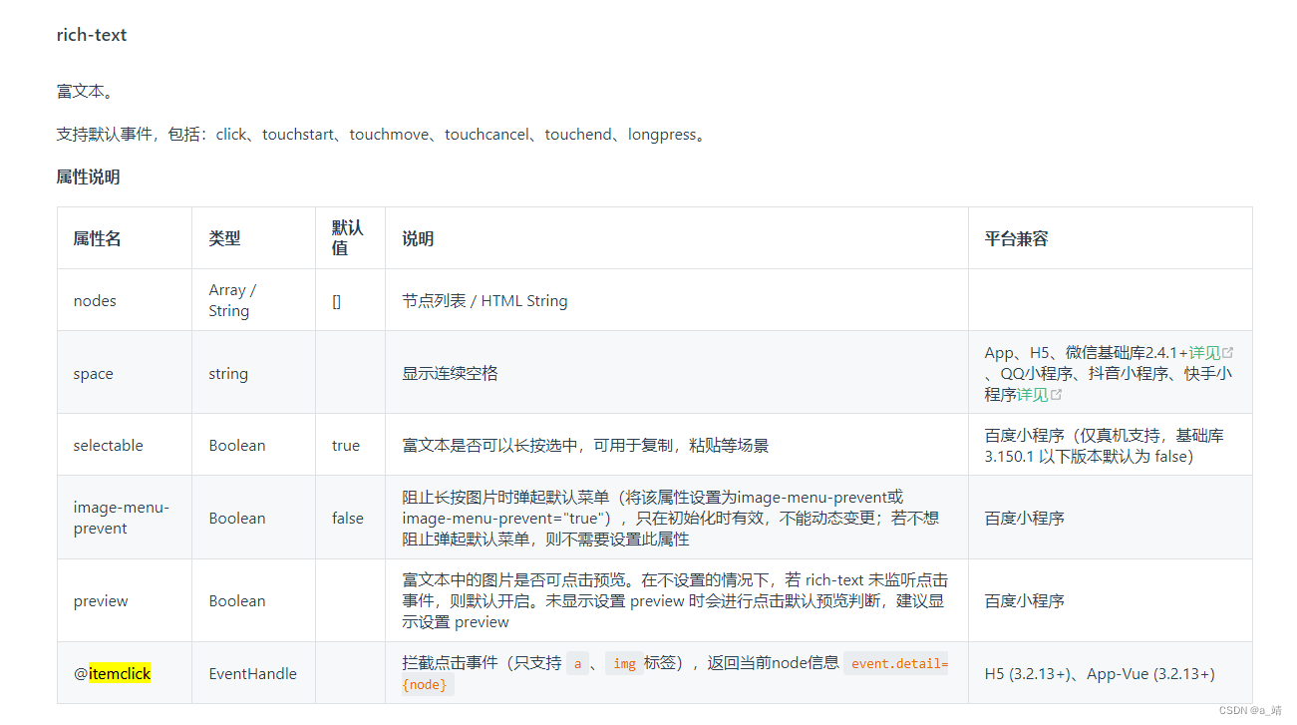The height and width of the screenshot is (725, 1297).
Task: Click the 支持默认事件 description line
Action: [384, 135]
